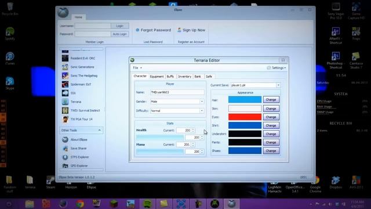Click Minecraft block icon in taskbar
The height and width of the screenshot is (209, 371).
point(114,204)
